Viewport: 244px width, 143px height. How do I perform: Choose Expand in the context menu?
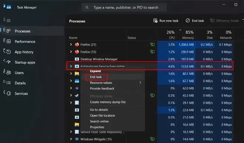pyautogui.click(x=95, y=71)
